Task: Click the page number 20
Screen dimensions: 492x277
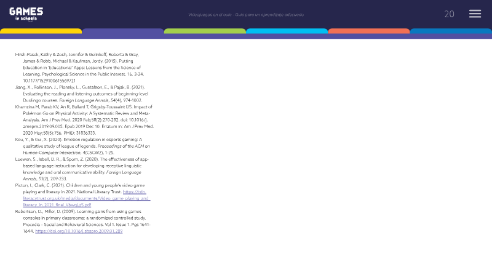Action: (449, 14)
